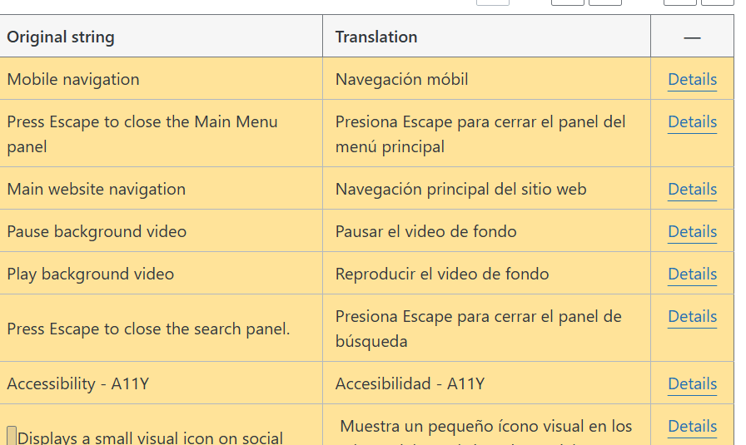Click the Original string column header

click(61, 37)
